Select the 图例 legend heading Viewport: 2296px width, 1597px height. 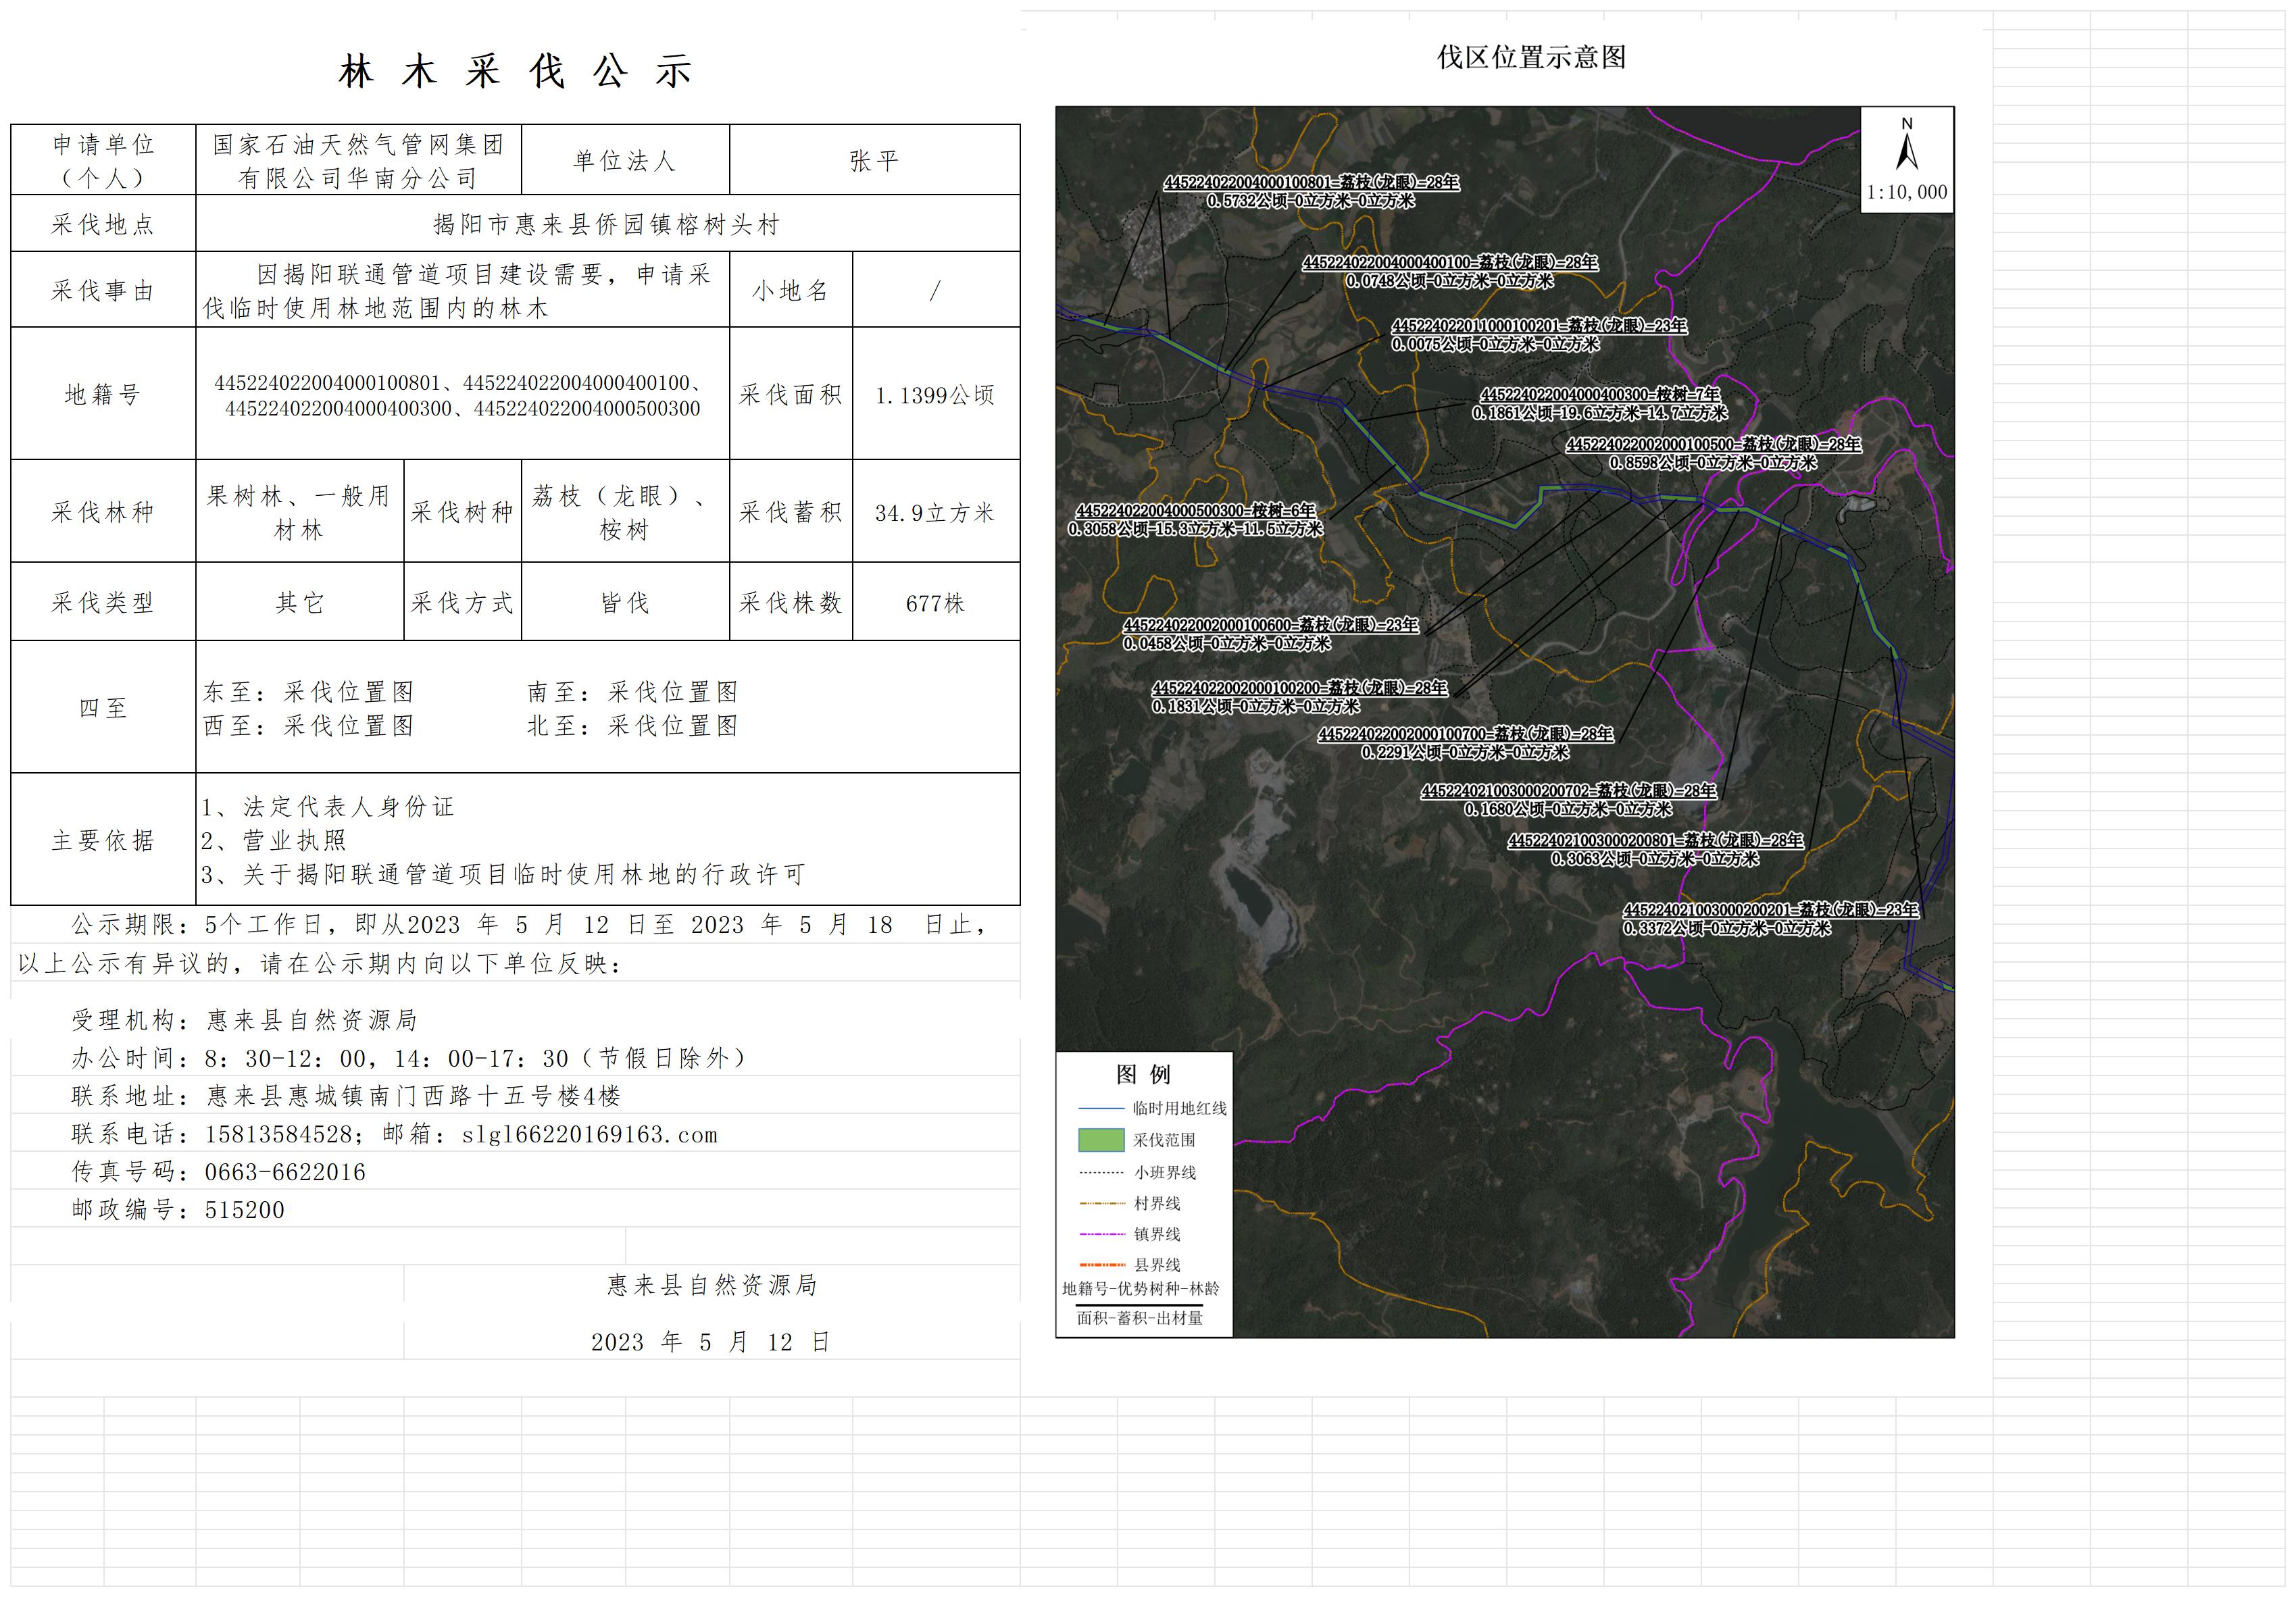[1143, 1074]
